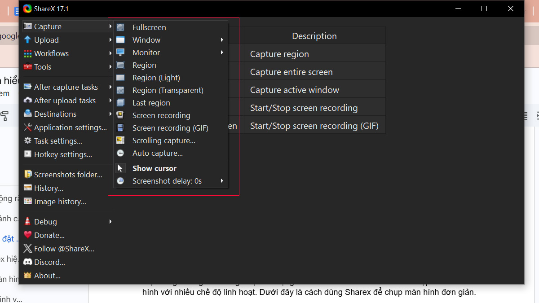This screenshot has width=539, height=303.
Task: Click the Scrolling capture icon
Action: click(120, 141)
